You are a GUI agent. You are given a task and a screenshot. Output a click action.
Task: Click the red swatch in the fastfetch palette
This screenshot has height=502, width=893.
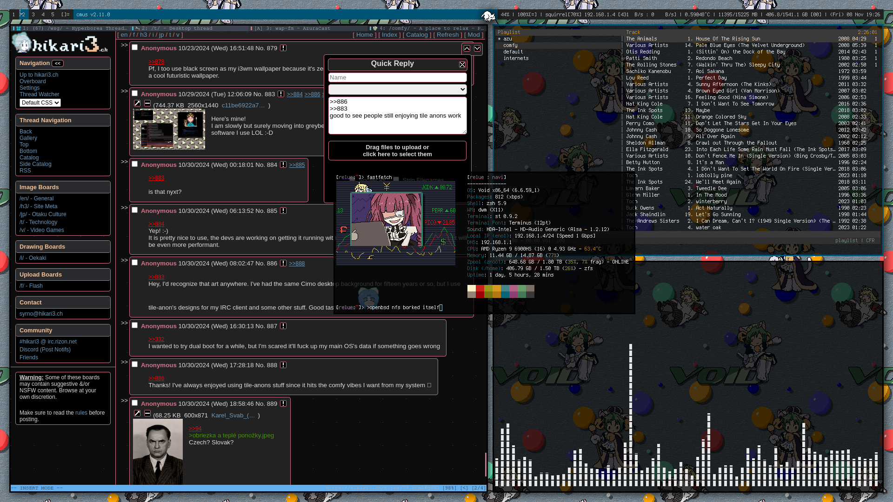480,288
